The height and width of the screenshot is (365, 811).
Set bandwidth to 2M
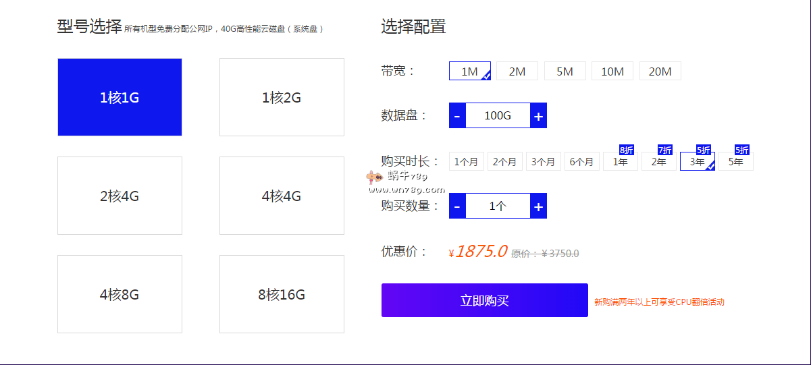(x=517, y=71)
